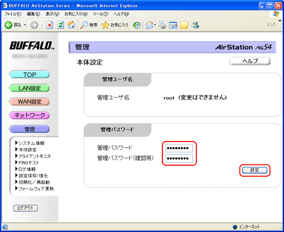Viewport: 284px width, 232px height.
Task: Open the Search (検索) magnifier toolbar button
Action: [x=89, y=25]
